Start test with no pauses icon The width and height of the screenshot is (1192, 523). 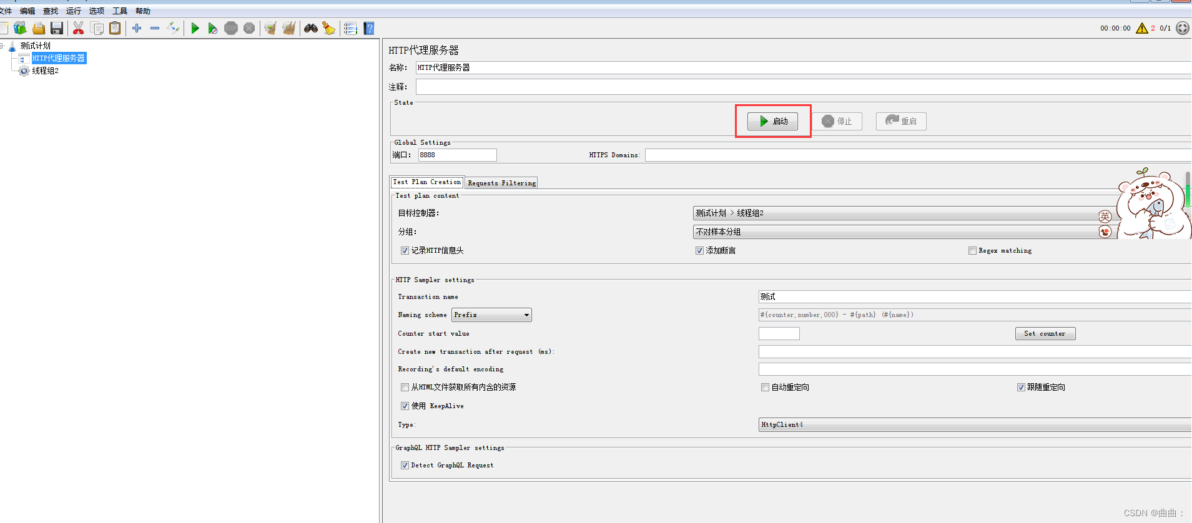tap(213, 28)
